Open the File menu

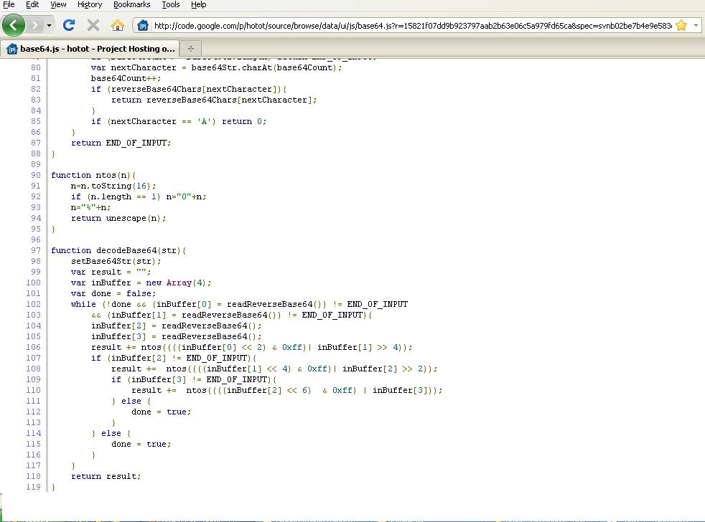[x=9, y=5]
